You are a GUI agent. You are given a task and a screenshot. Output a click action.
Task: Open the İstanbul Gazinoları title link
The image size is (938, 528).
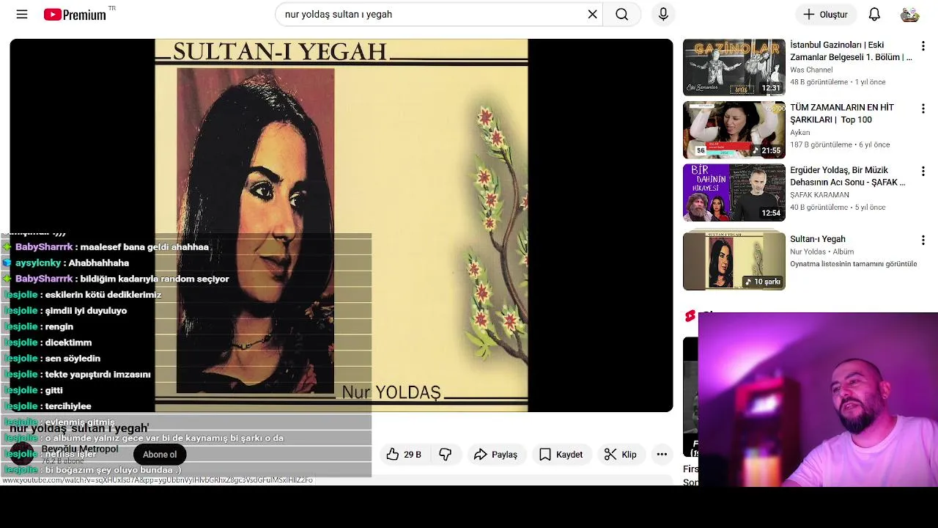851,51
